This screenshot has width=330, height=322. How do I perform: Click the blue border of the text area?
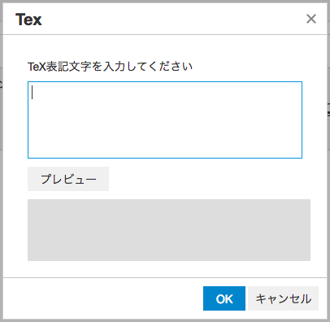pos(165,81)
